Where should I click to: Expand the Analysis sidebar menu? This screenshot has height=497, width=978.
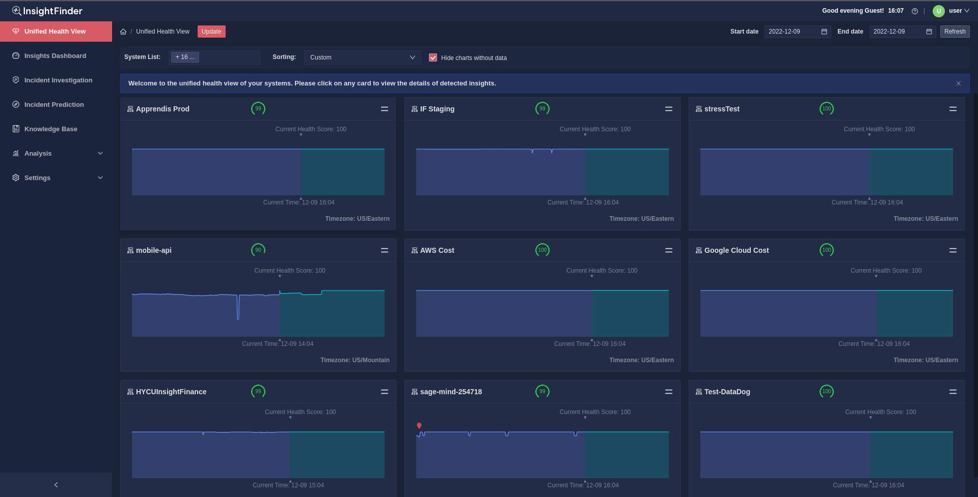pos(56,153)
